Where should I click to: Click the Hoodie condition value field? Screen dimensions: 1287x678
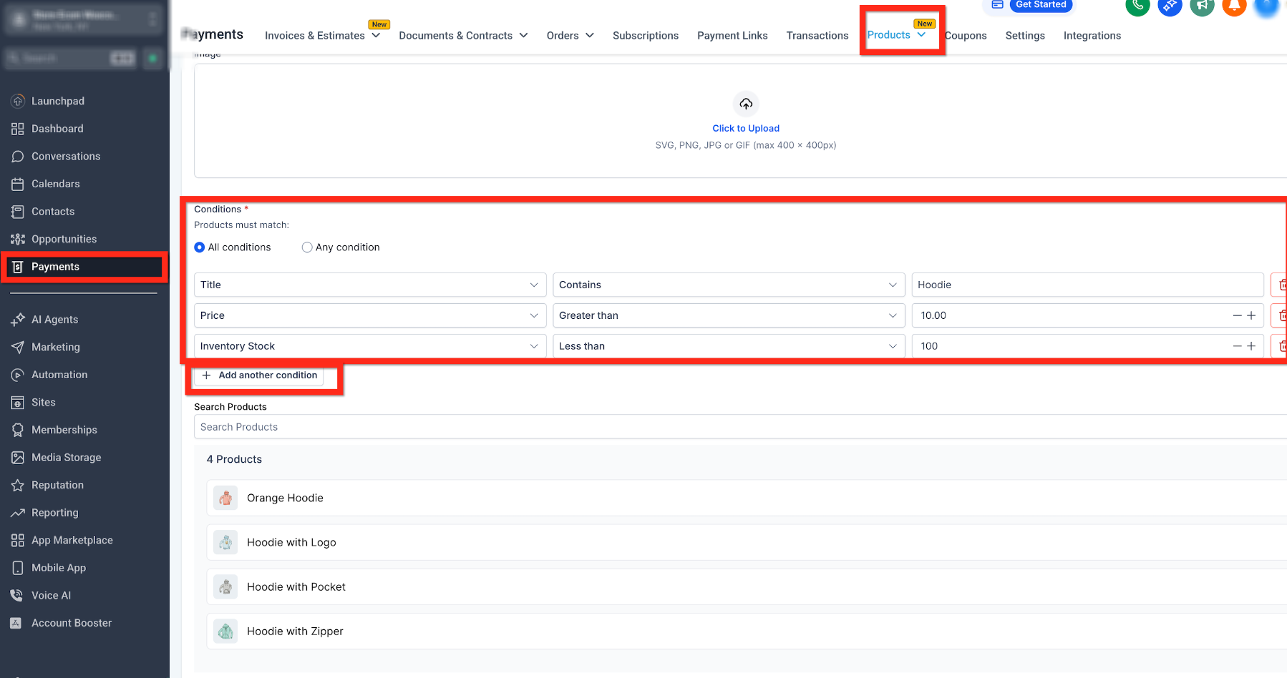pyautogui.click(x=1087, y=285)
